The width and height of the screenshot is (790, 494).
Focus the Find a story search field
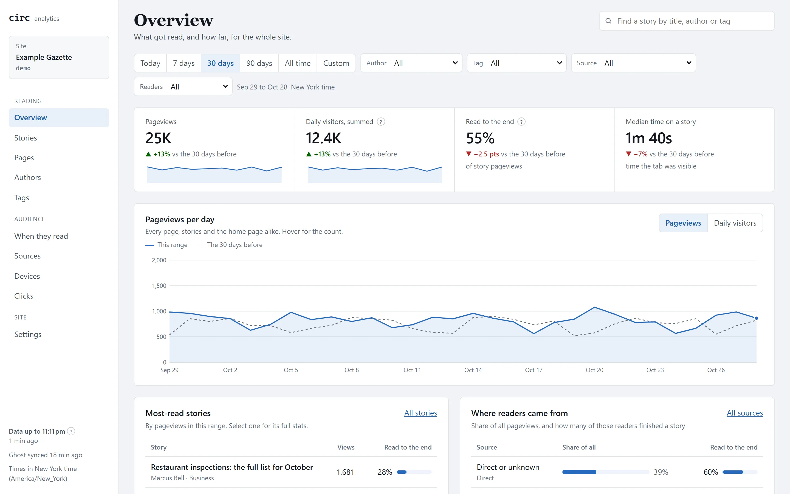pyautogui.click(x=687, y=21)
